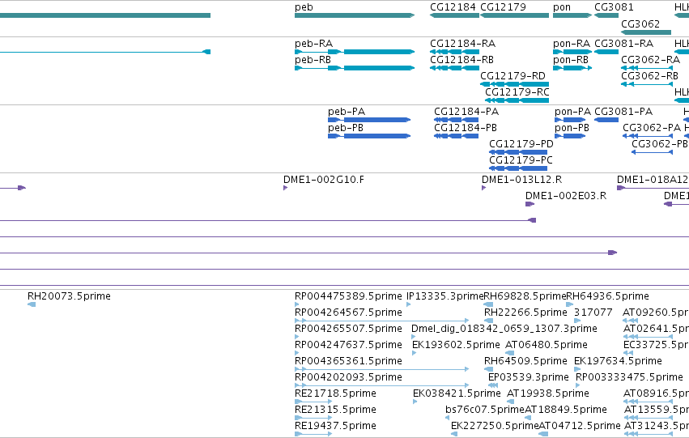Open pon-RA transcript

tap(572, 52)
